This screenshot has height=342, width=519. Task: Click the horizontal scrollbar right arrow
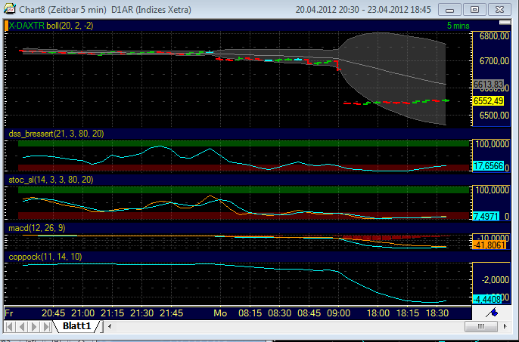(x=505, y=326)
